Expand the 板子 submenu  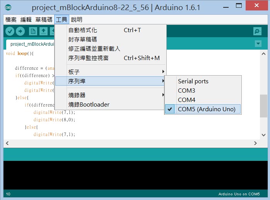click(110, 72)
